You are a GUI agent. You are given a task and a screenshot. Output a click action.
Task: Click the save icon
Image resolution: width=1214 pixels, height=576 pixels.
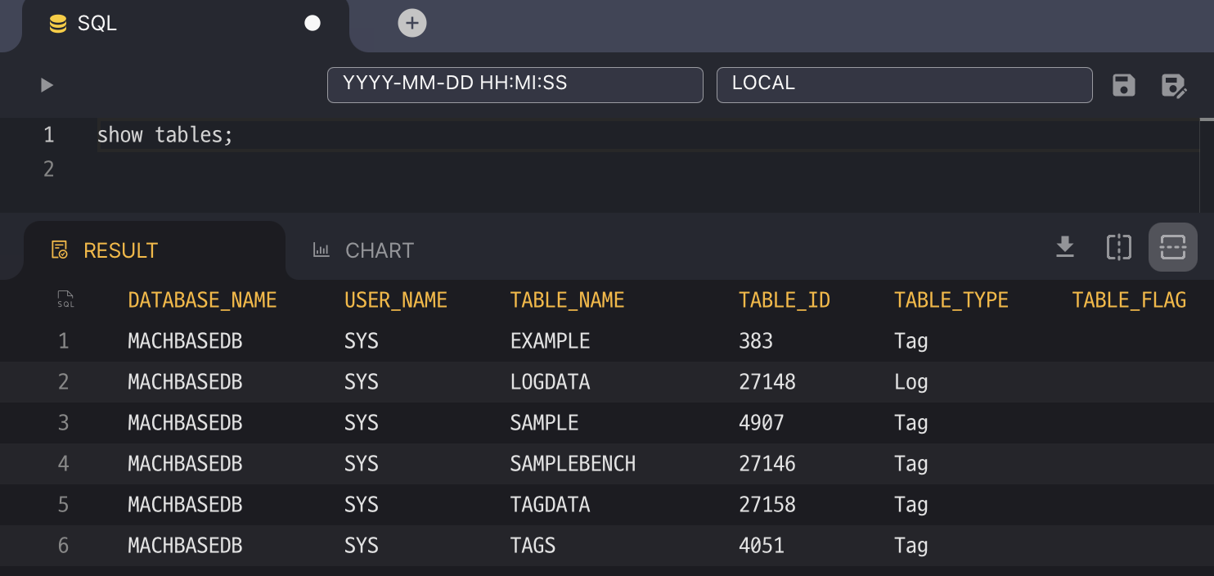click(x=1123, y=85)
